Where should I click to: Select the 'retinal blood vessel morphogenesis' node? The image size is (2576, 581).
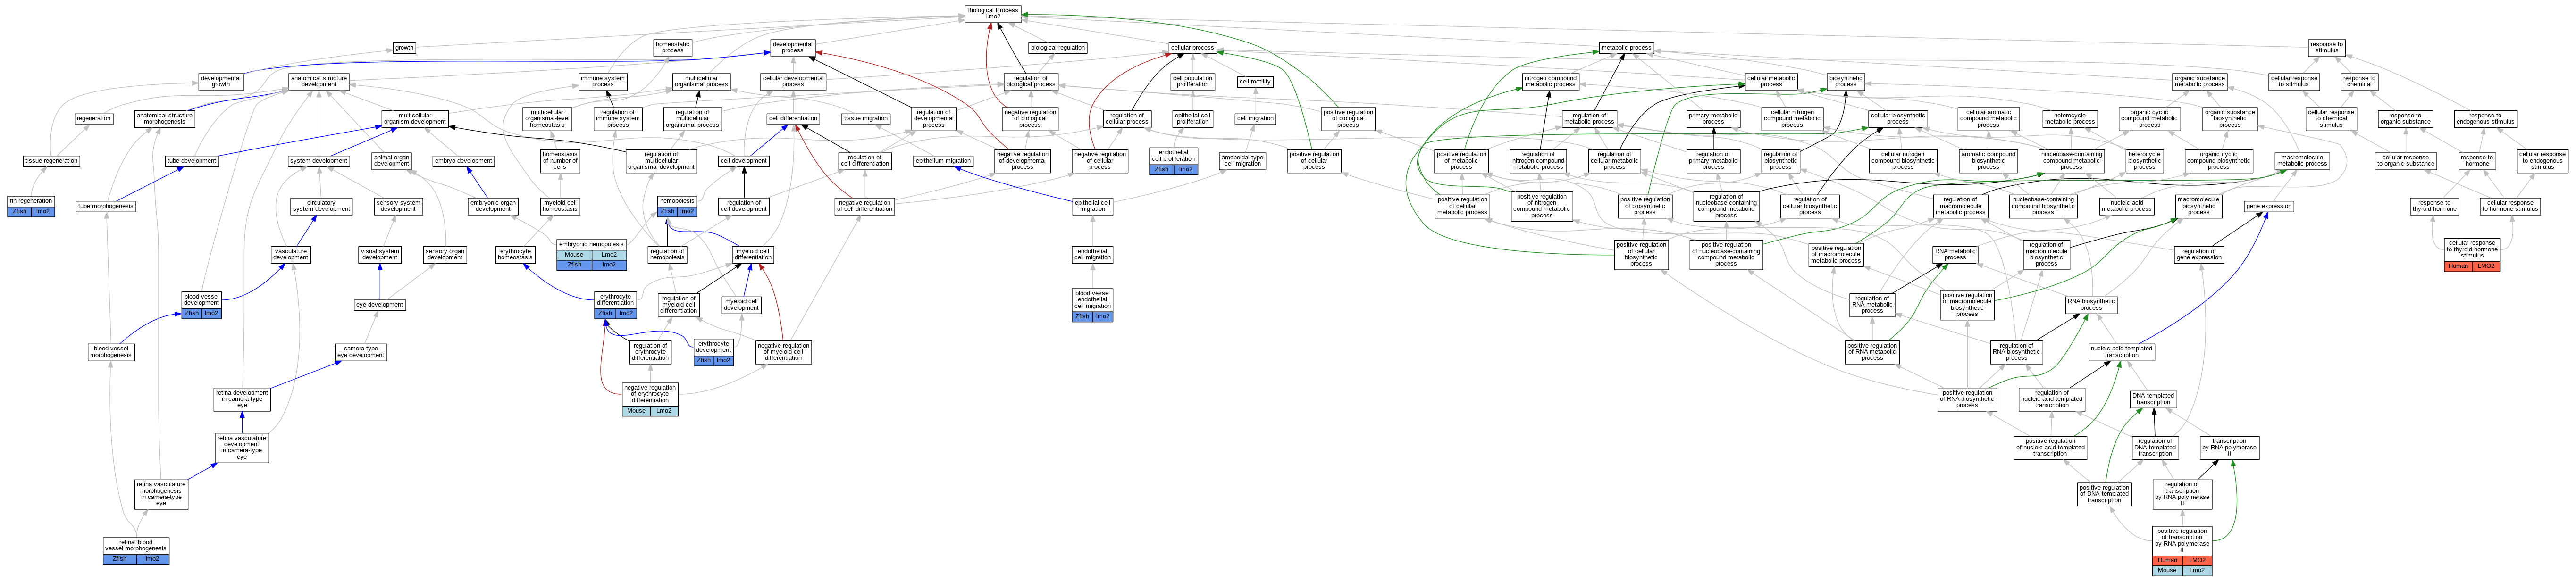point(136,551)
